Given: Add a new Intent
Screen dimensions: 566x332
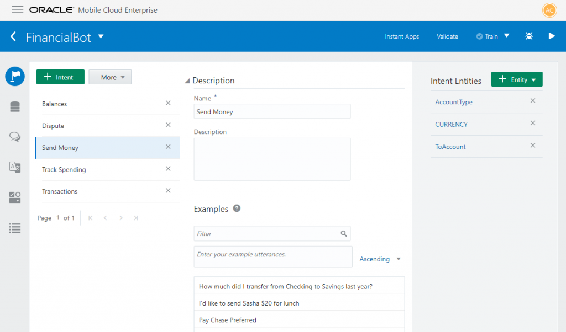Looking at the screenshot, I should point(60,77).
